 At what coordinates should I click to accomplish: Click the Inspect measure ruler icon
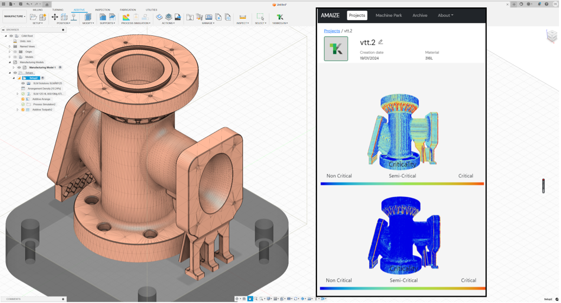(x=243, y=17)
